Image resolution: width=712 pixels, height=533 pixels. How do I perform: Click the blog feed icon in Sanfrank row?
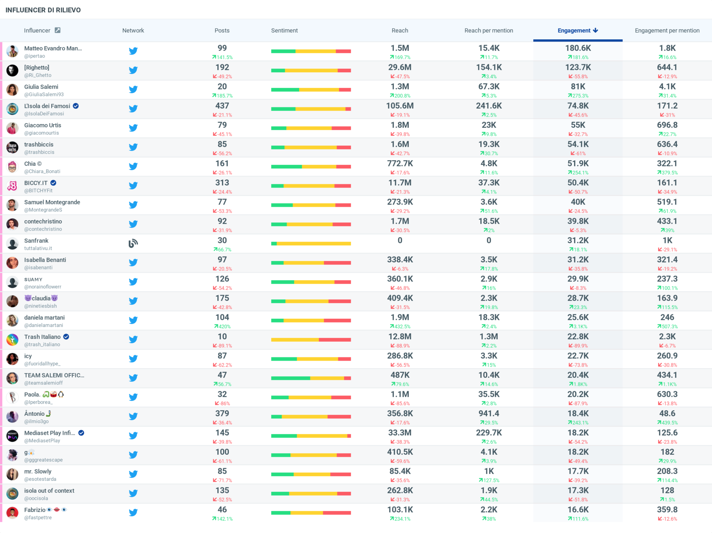point(133,244)
